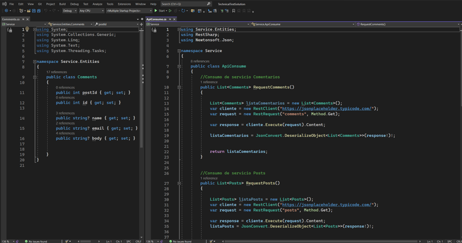Screen dimensions: 462x243
Task: Open the Analyze menu
Action: [x=97, y=4]
